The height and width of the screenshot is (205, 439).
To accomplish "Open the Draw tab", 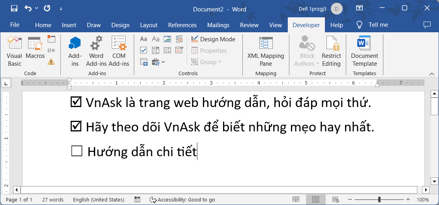I will pyautogui.click(x=94, y=25).
